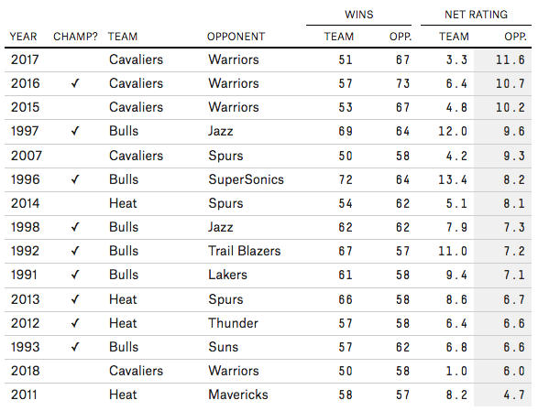Click the NET RATING group header
This screenshot has height=411, width=538.
(476, 15)
